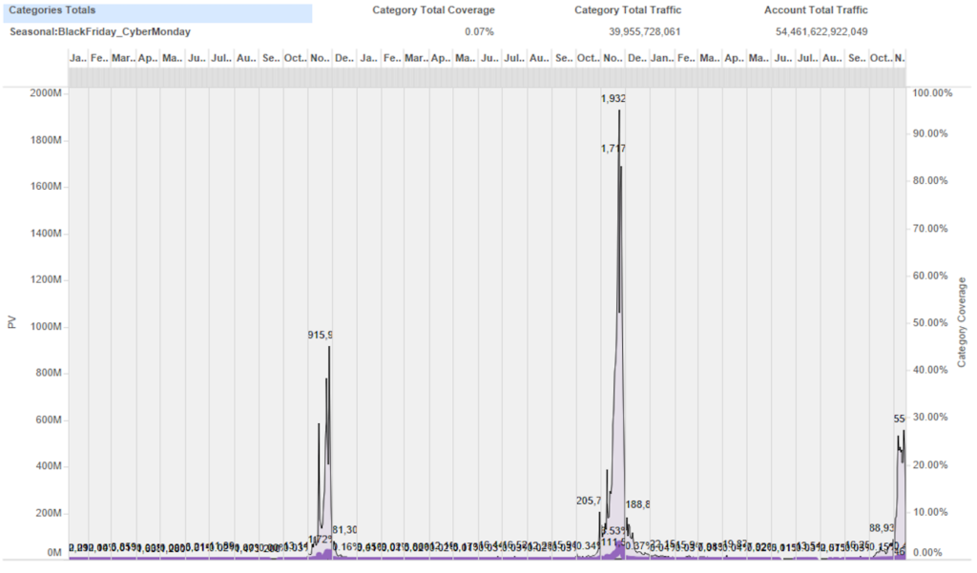The image size is (977, 573).
Task: Select the 1,932 peak data label
Action: pyautogui.click(x=613, y=99)
